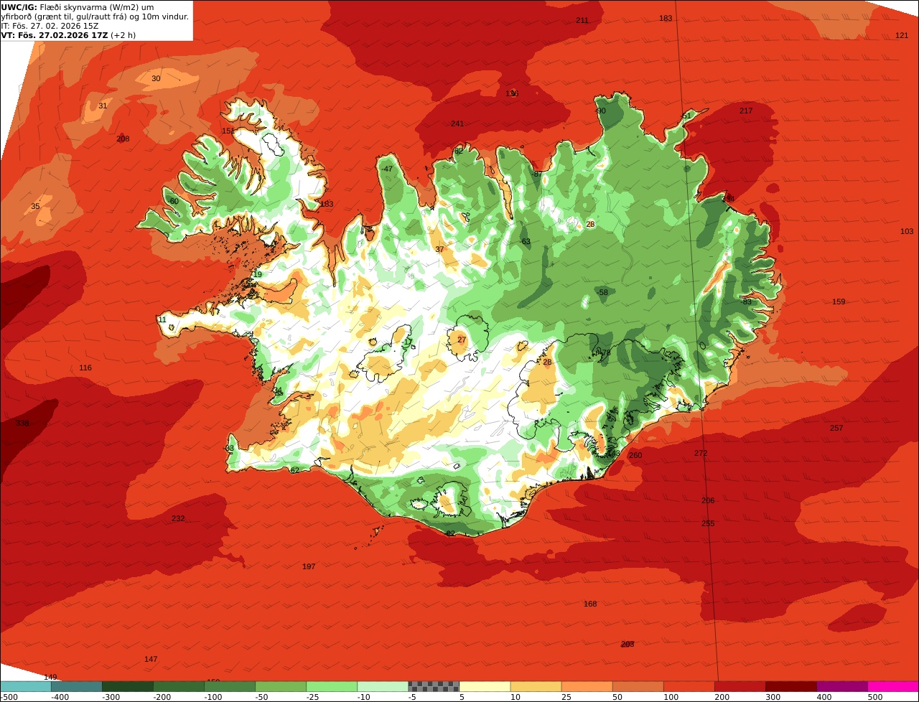Click the map value '63' in northern Iceland
This screenshot has height=702, width=919.
click(526, 241)
